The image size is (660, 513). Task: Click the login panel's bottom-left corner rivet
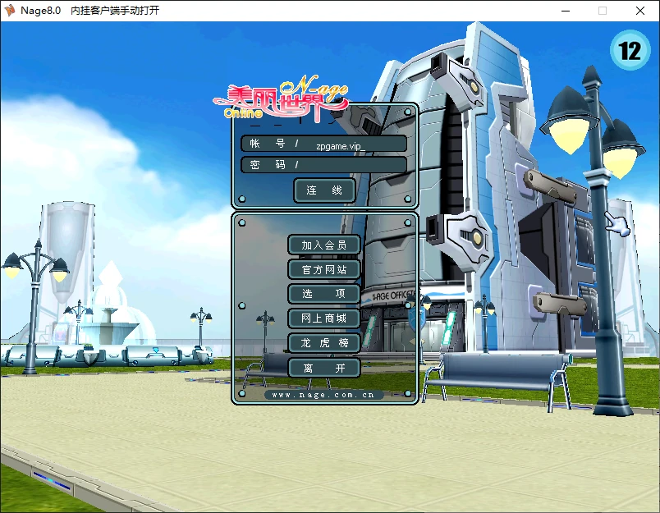pos(242,199)
